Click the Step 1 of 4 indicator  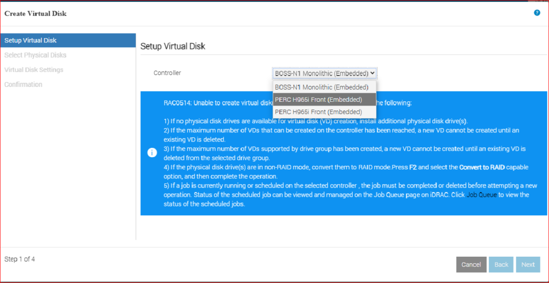[x=19, y=259]
